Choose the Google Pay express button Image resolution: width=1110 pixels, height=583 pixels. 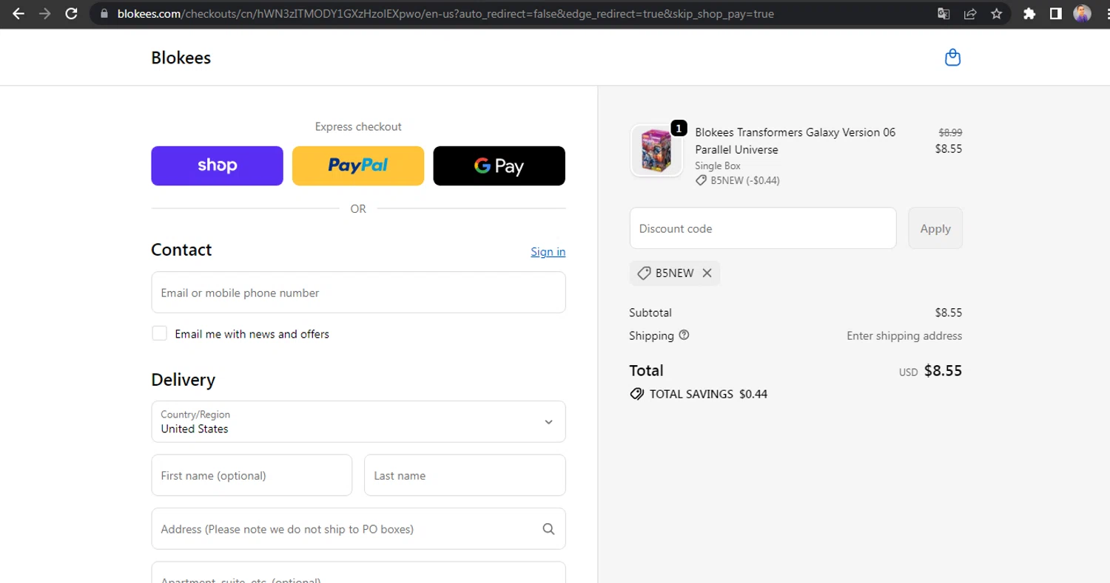pos(499,166)
